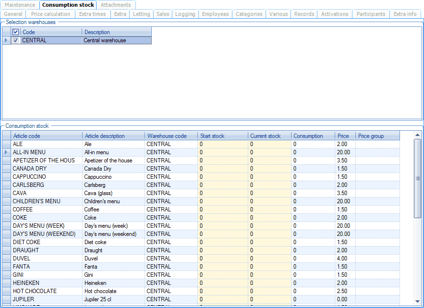
Task: Click the Price group cell for ALE
Action: [377, 144]
